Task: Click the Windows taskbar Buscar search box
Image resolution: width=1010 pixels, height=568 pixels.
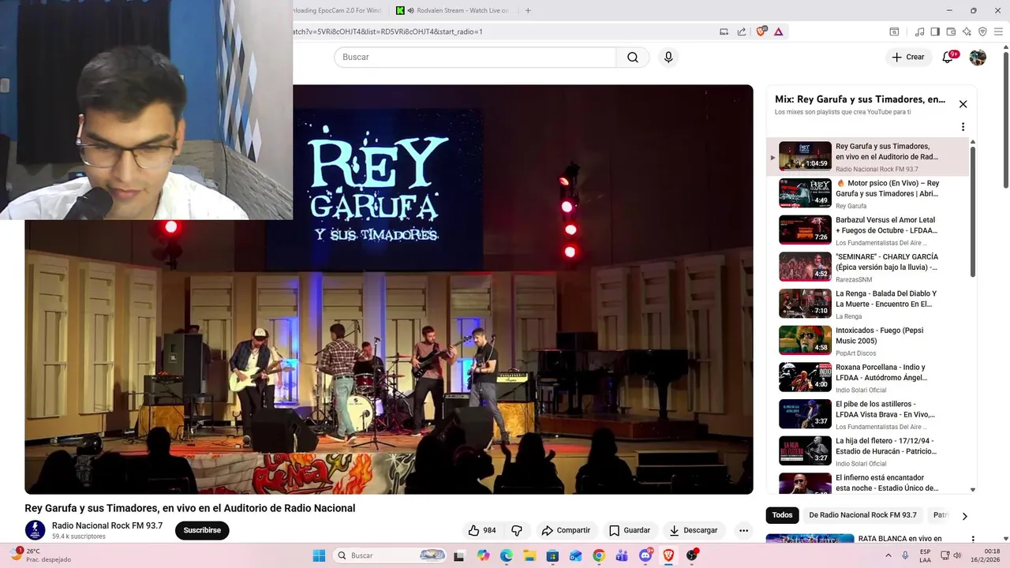Action: tap(391, 555)
